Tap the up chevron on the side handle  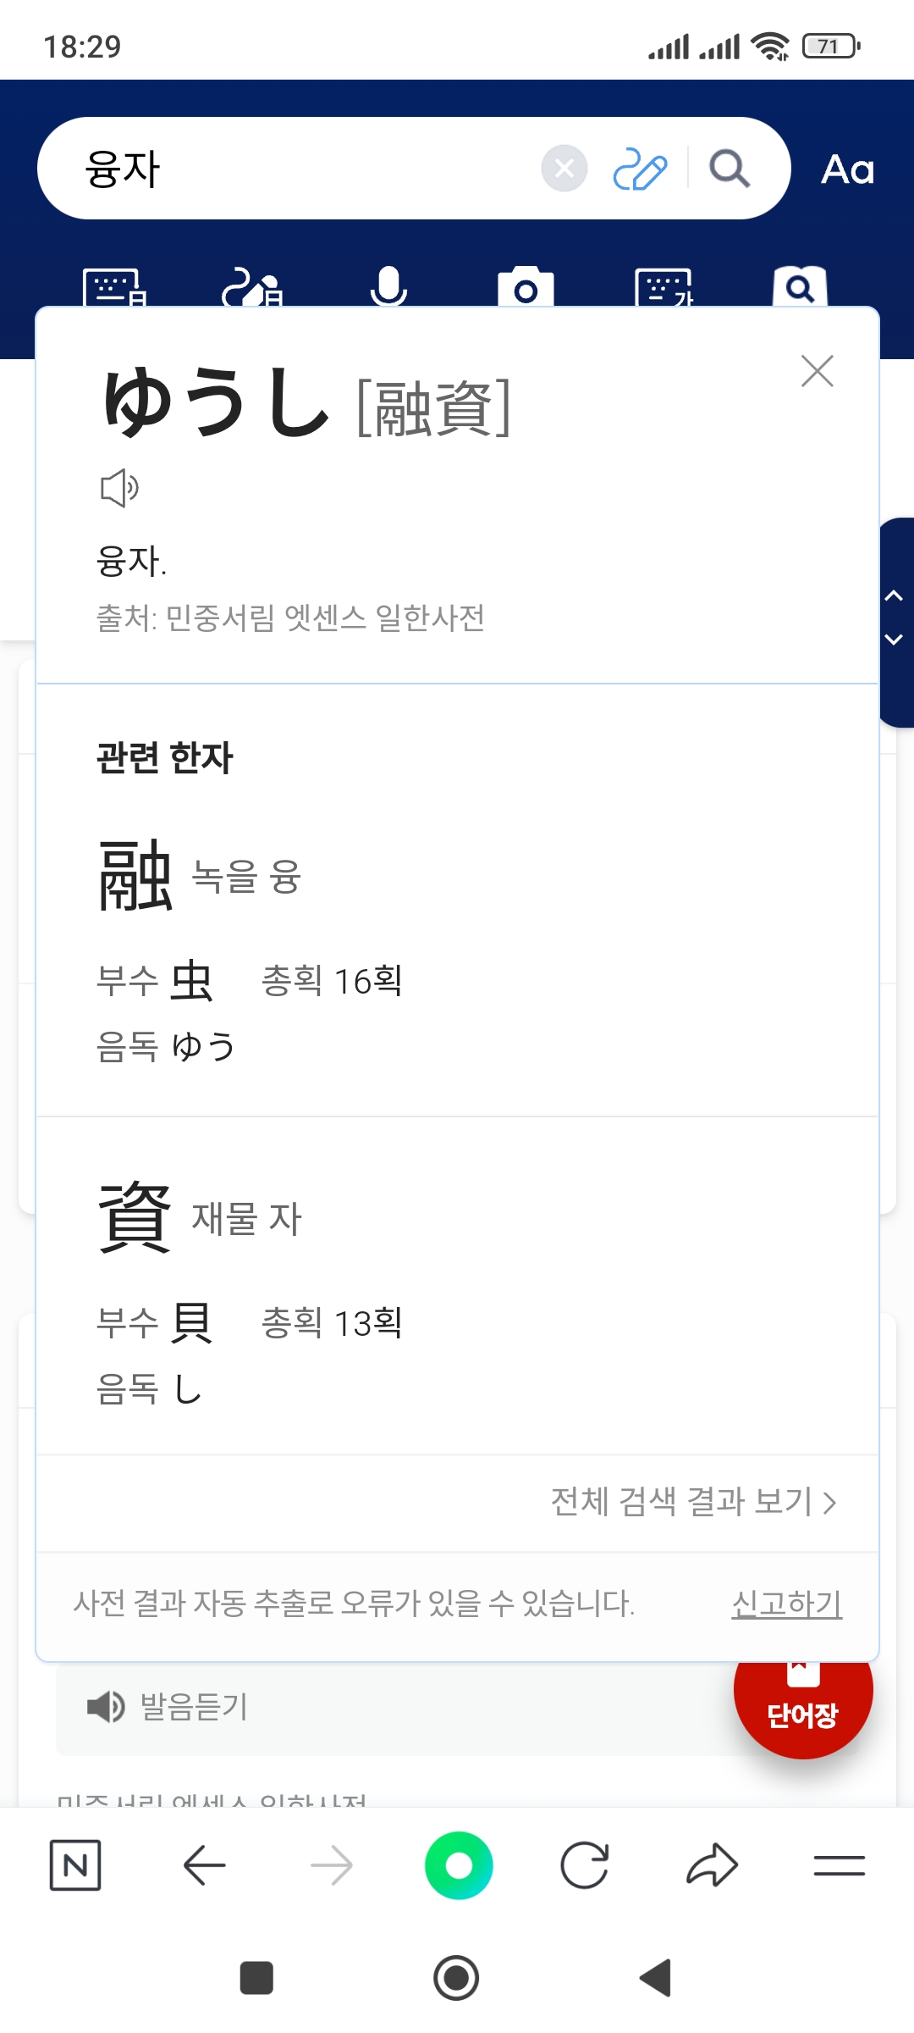point(894,596)
